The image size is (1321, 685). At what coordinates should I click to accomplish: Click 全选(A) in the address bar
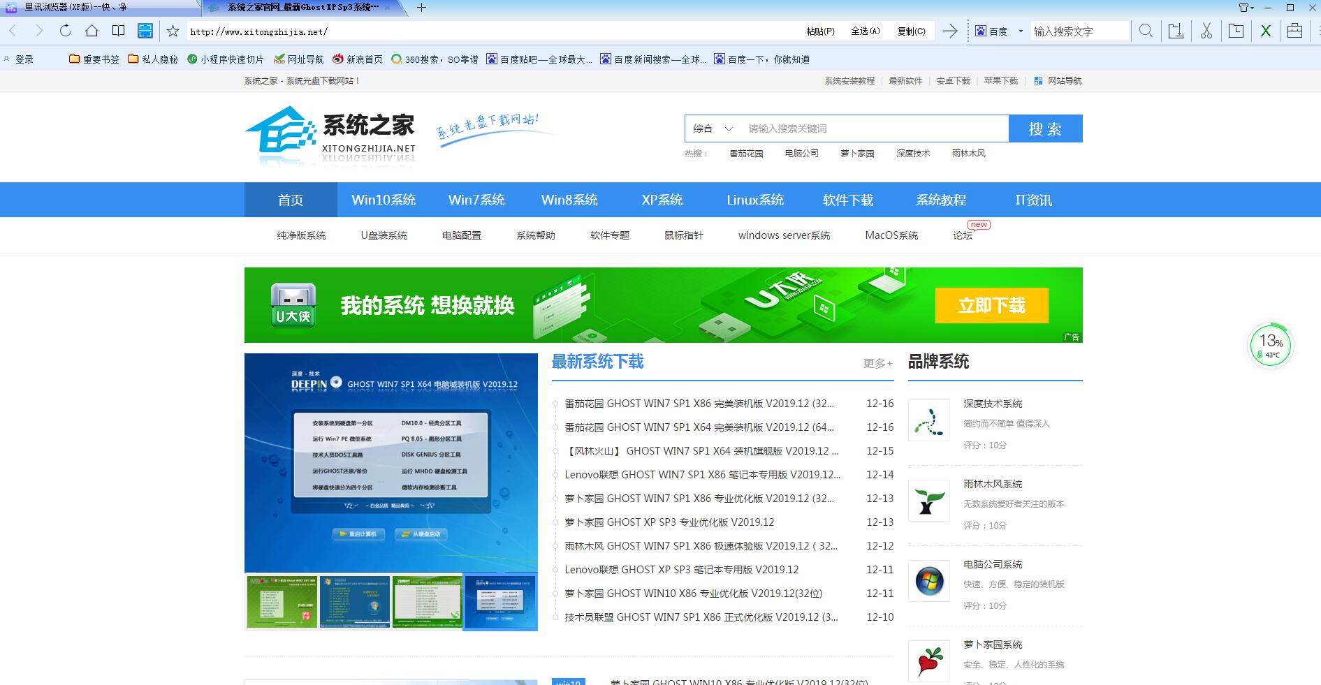866,31
